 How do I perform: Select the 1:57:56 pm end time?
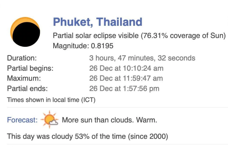[124, 89]
